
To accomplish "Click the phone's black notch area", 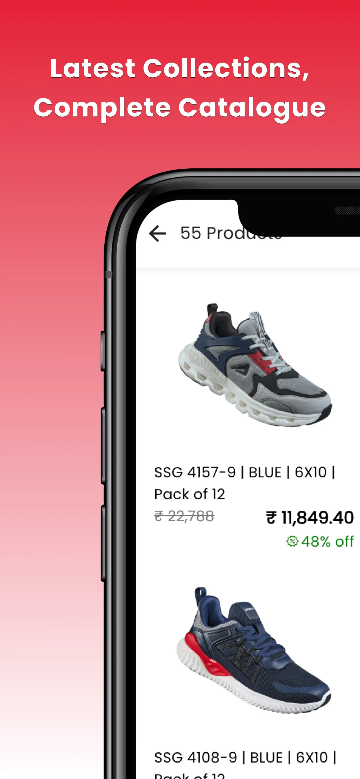I will point(299,218).
